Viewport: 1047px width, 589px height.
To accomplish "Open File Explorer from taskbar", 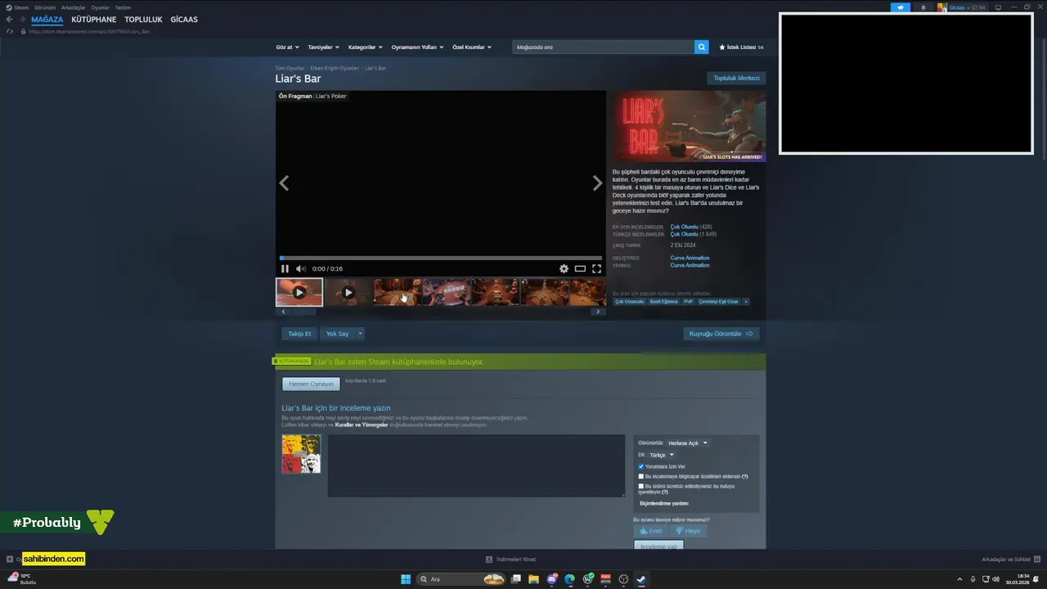I will (x=533, y=579).
